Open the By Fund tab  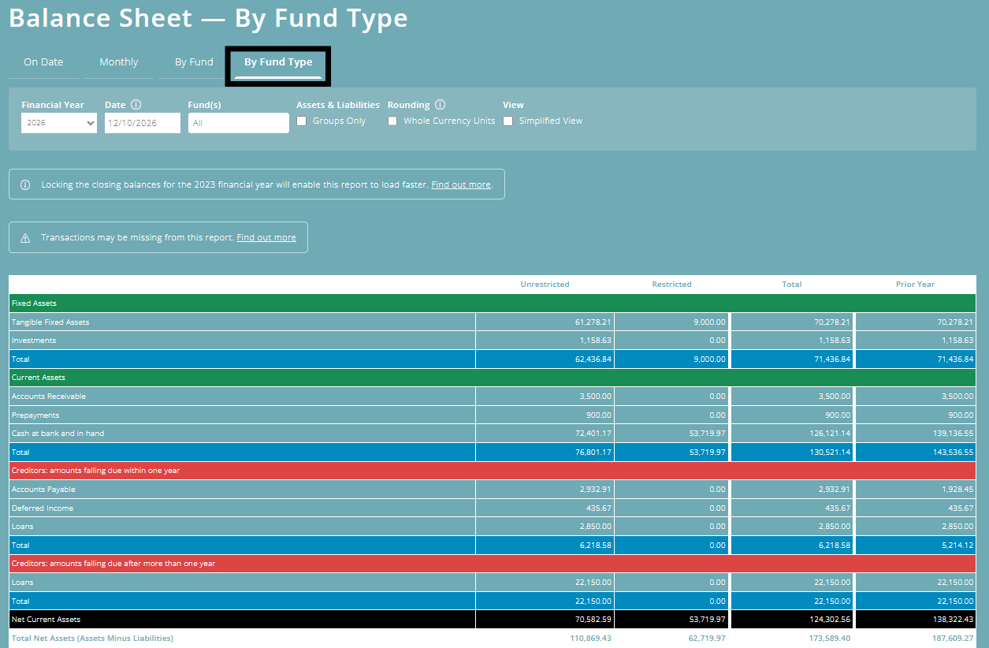pyautogui.click(x=194, y=62)
